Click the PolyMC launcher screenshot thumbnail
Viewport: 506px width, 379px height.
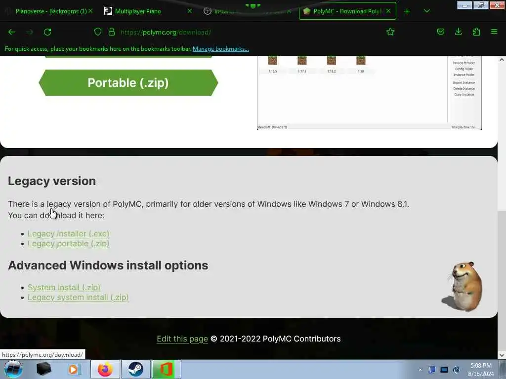369,93
